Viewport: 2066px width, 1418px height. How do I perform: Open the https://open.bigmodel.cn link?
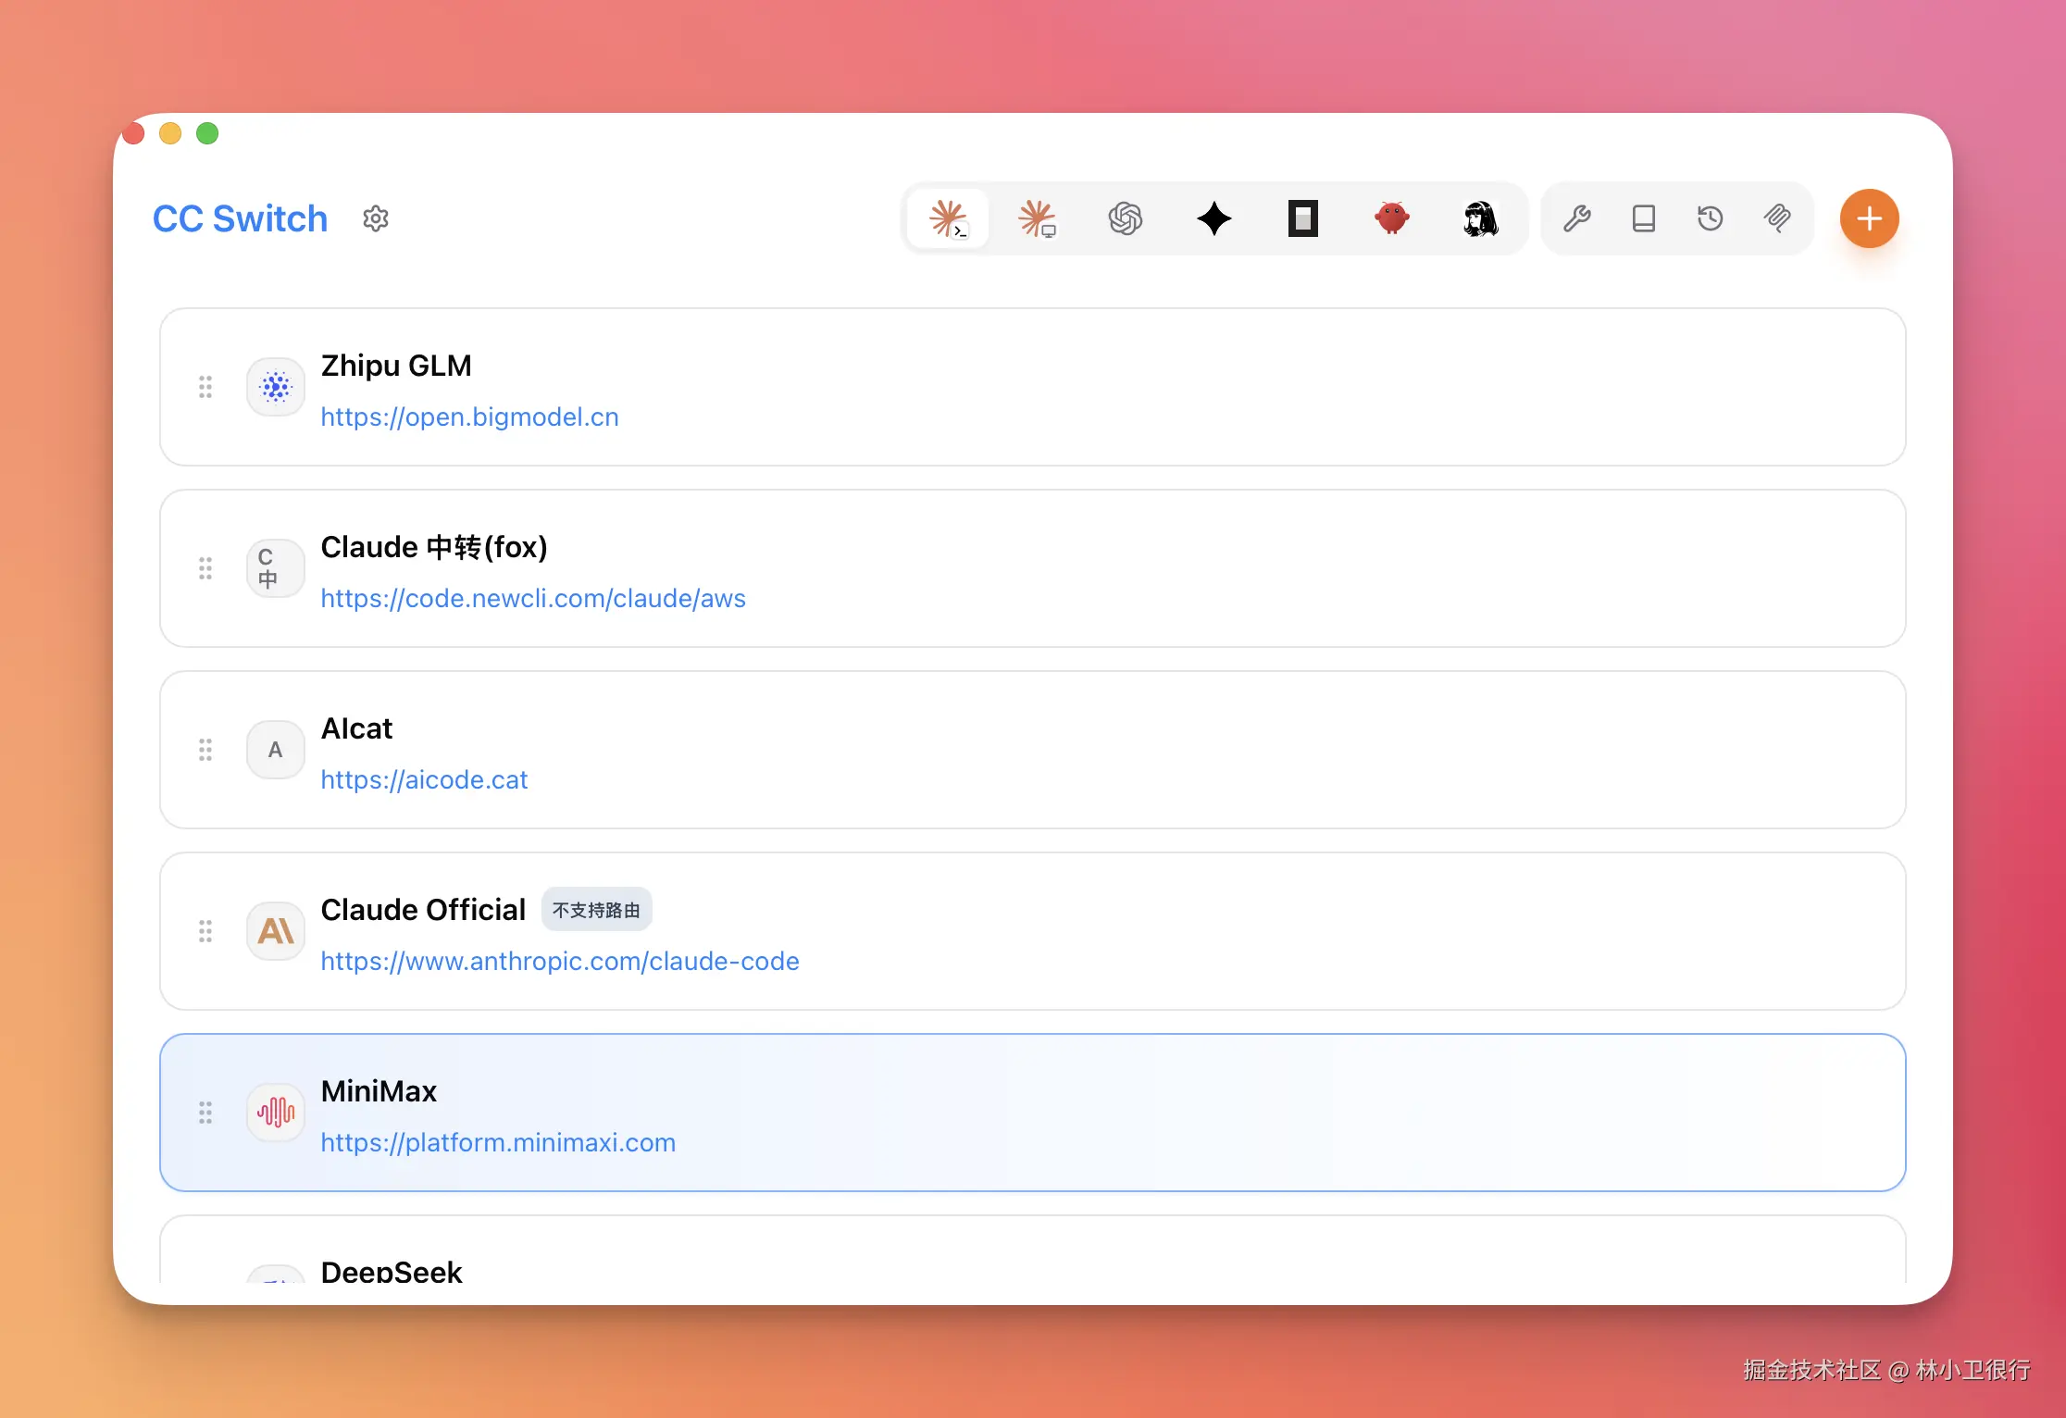pos(469,417)
